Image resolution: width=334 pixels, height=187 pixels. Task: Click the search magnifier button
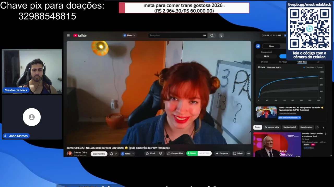coord(212,36)
